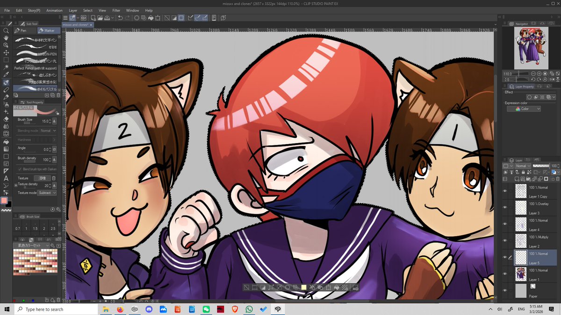Select the Zoom magnifier tool
Image resolution: width=561 pixels, height=315 pixels.
tap(6, 31)
